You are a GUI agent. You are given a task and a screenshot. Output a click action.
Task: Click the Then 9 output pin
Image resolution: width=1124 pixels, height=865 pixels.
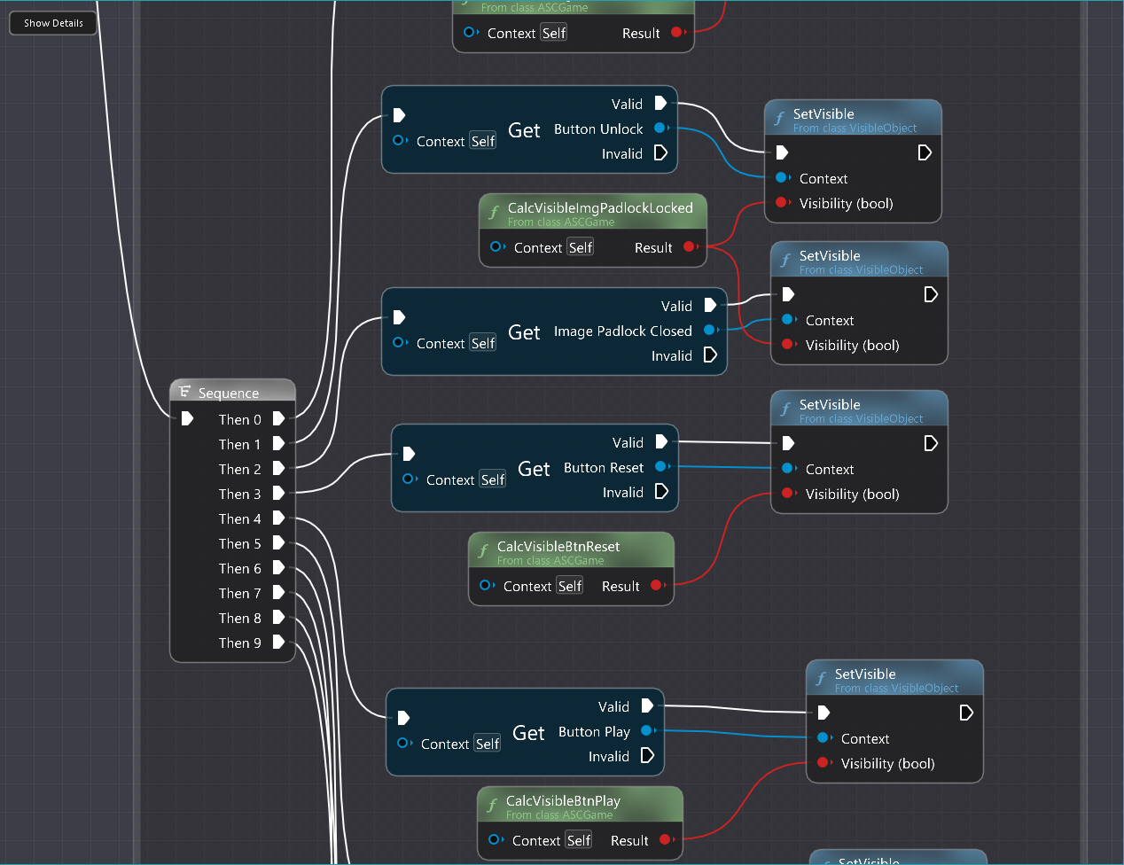[278, 642]
